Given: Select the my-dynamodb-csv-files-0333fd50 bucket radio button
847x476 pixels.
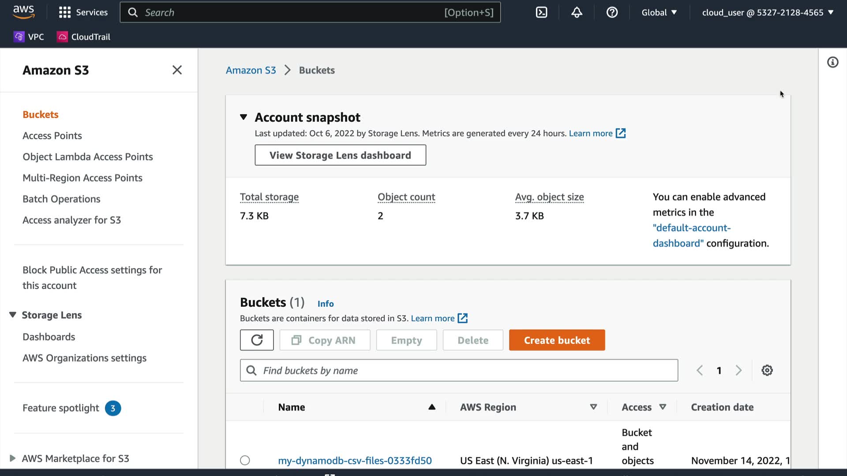Looking at the screenshot, I should click(245, 460).
